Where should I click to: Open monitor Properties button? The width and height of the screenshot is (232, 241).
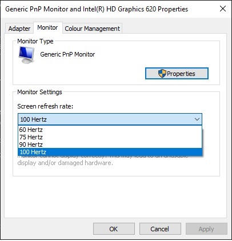pos(177,74)
